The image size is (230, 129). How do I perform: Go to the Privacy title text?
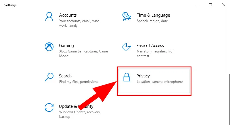(x=143, y=76)
